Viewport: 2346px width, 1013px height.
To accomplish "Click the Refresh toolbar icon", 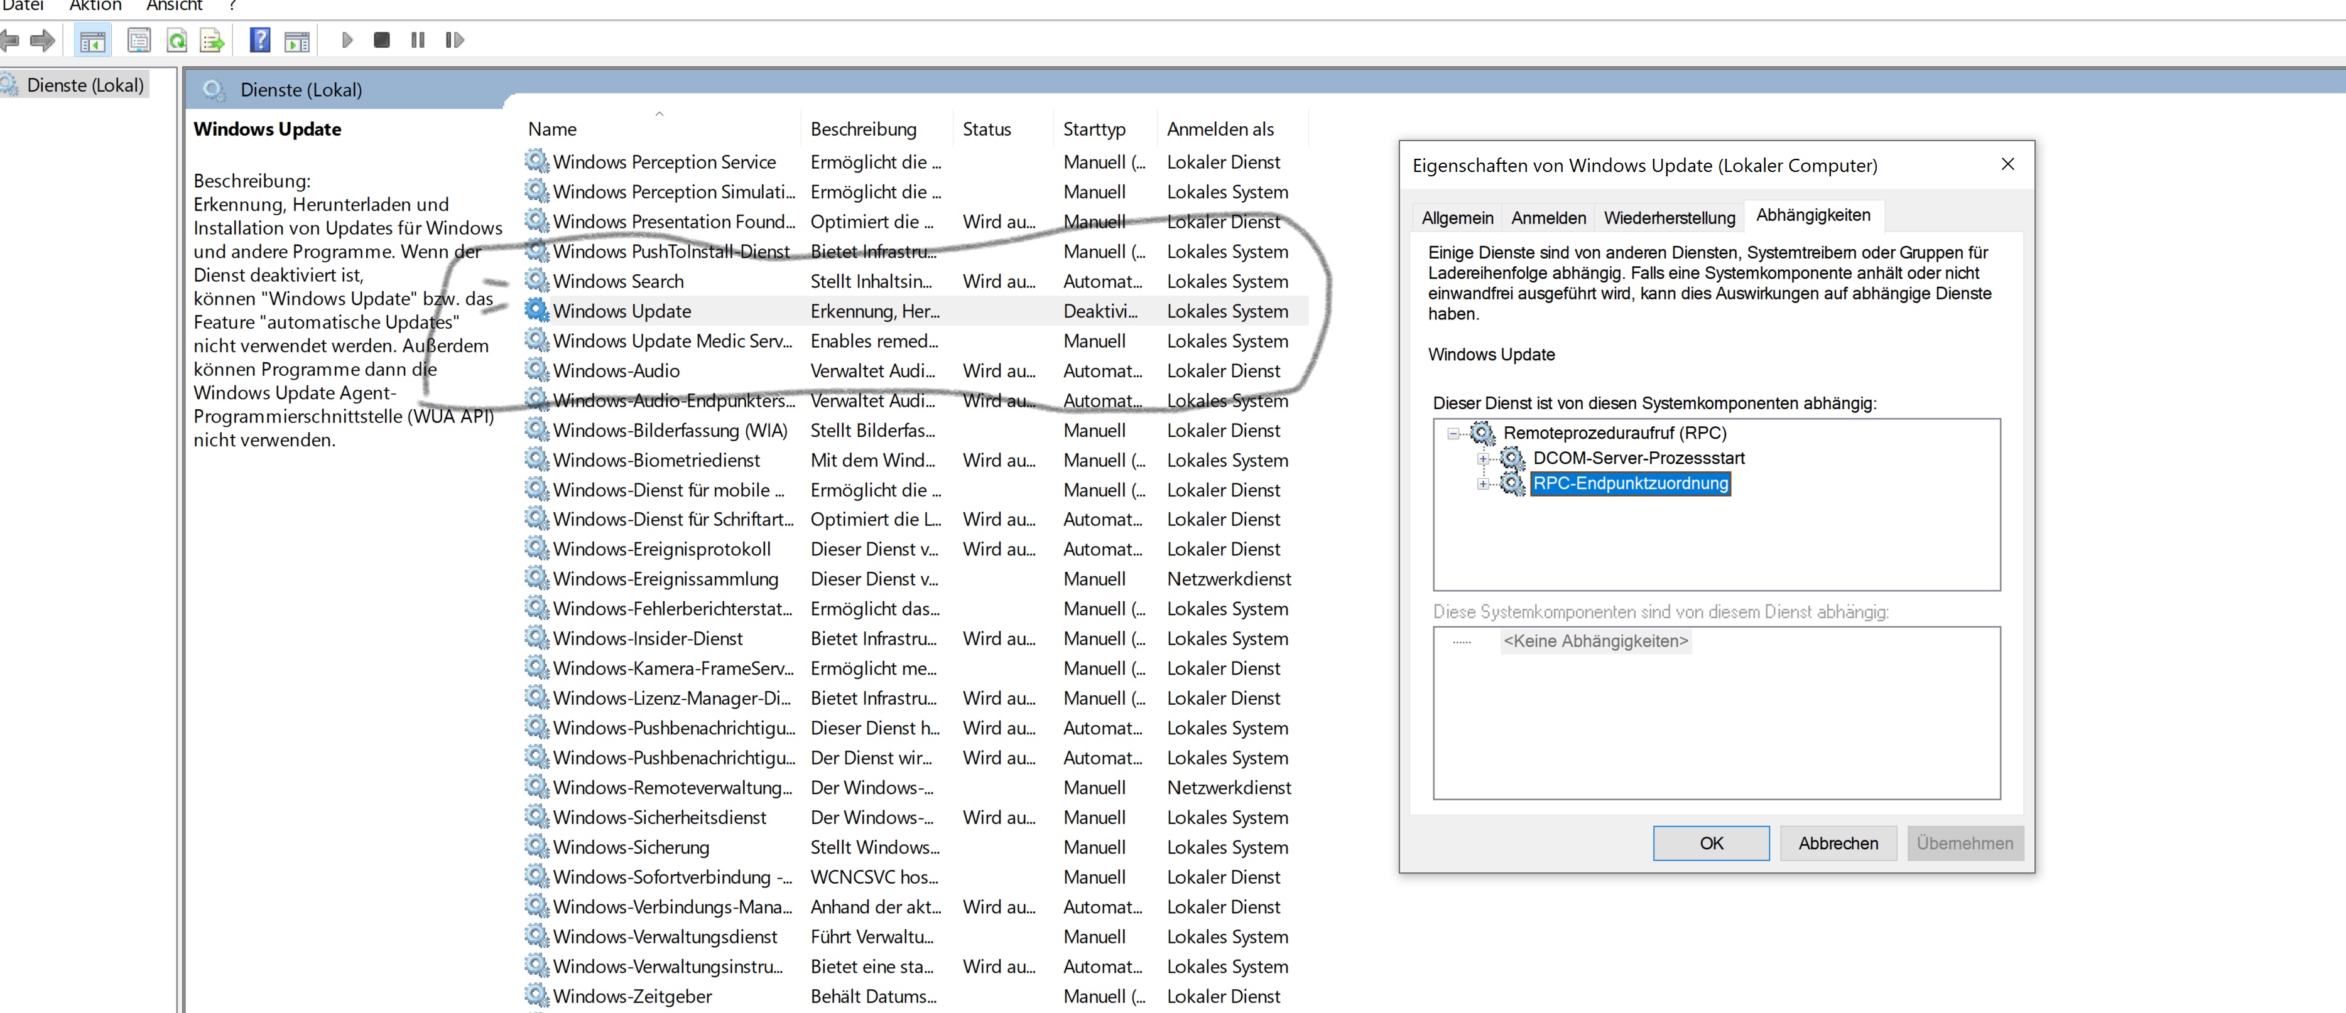I will tap(176, 40).
